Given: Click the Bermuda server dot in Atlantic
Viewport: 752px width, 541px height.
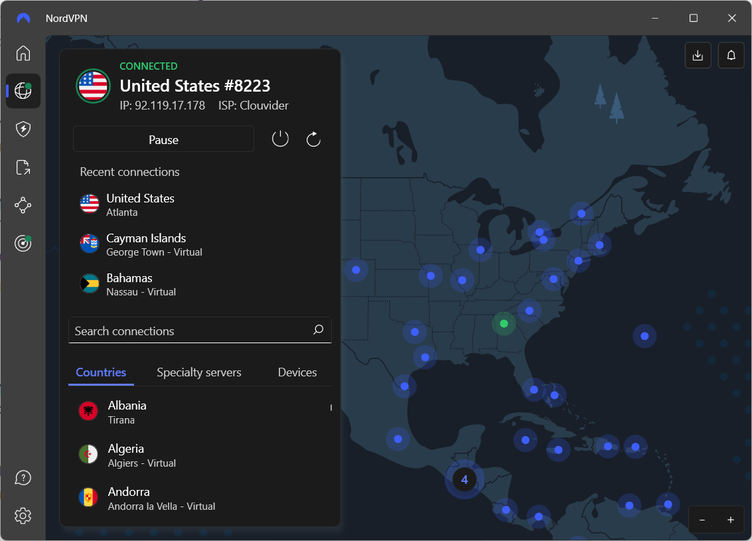Looking at the screenshot, I should pyautogui.click(x=644, y=336).
